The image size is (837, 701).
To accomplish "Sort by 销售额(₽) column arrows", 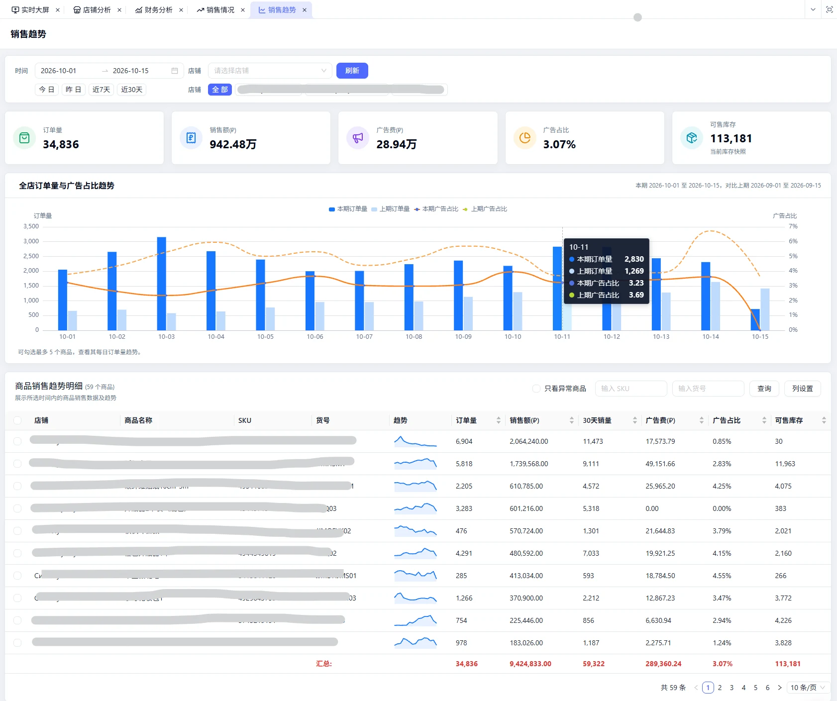I will tap(572, 420).
